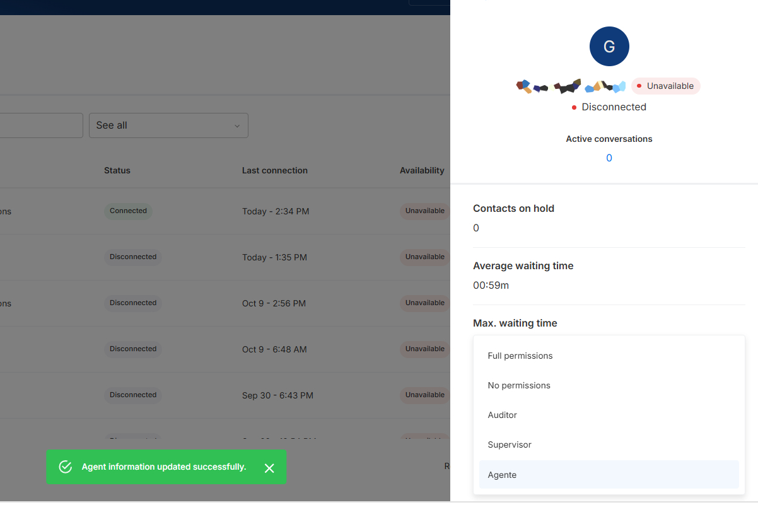758x505 pixels.
Task: Click Unavailable badge in the Oct 9 2:56 PM row
Action: [425, 303]
